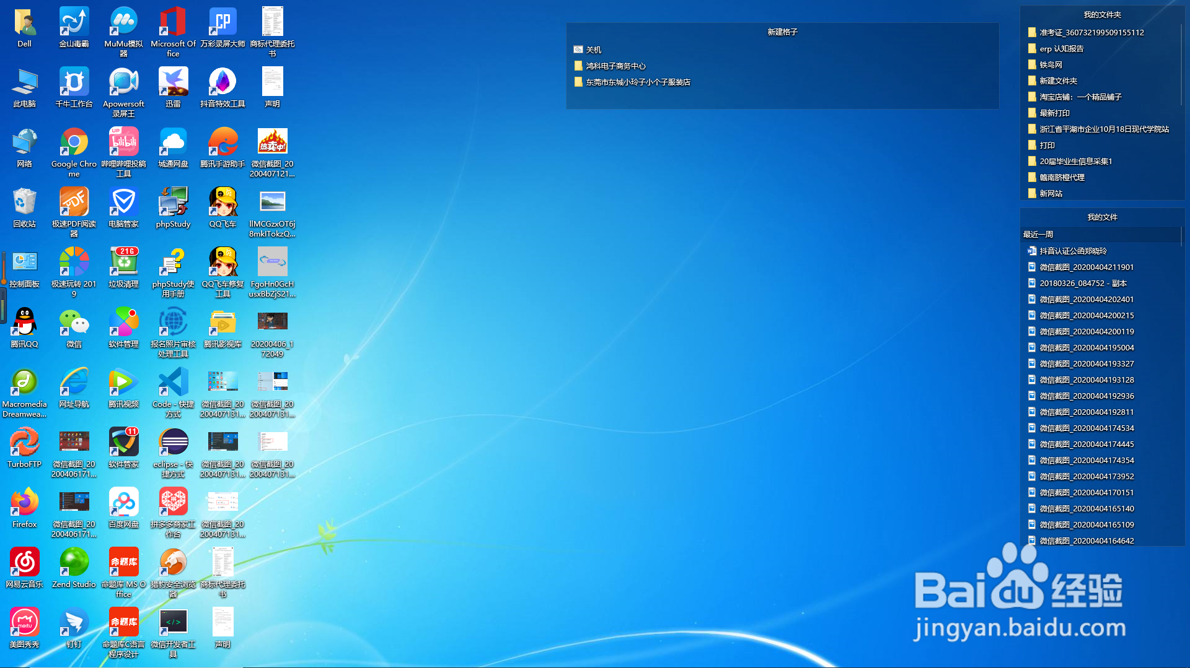This screenshot has height=668, width=1190.
Task: Open 钉钉 DingTalk icon
Action: [x=74, y=623]
